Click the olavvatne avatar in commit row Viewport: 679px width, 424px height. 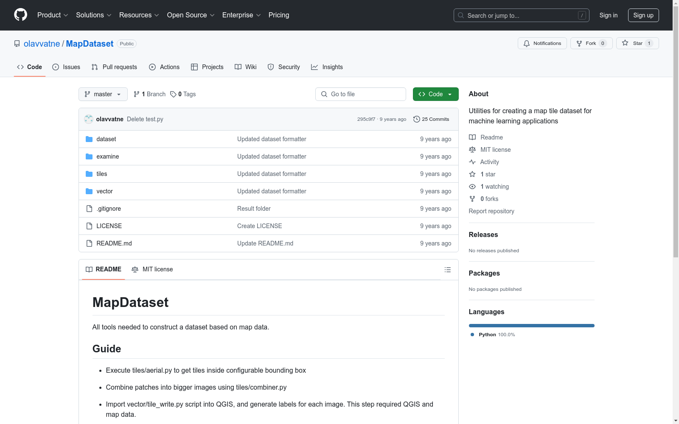coord(89,119)
